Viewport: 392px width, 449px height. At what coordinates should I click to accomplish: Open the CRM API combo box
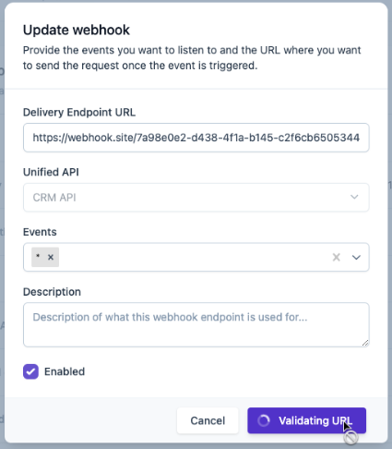coord(196,198)
